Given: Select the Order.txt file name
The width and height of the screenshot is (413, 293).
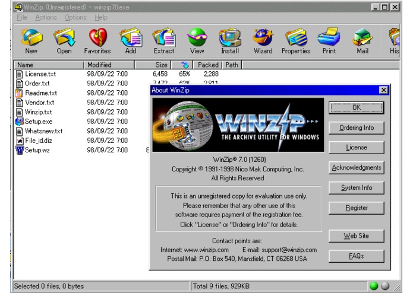Looking at the screenshot, I should pos(37,84).
